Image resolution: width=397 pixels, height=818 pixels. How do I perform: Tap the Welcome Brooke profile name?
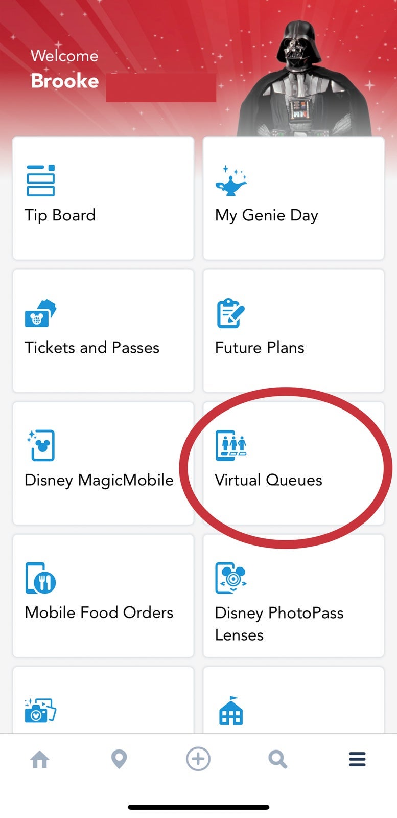(65, 81)
